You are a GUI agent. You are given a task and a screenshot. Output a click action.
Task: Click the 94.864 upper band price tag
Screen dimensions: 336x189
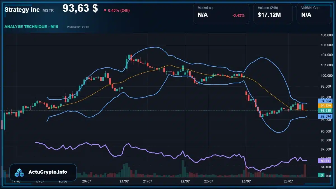[326, 101]
